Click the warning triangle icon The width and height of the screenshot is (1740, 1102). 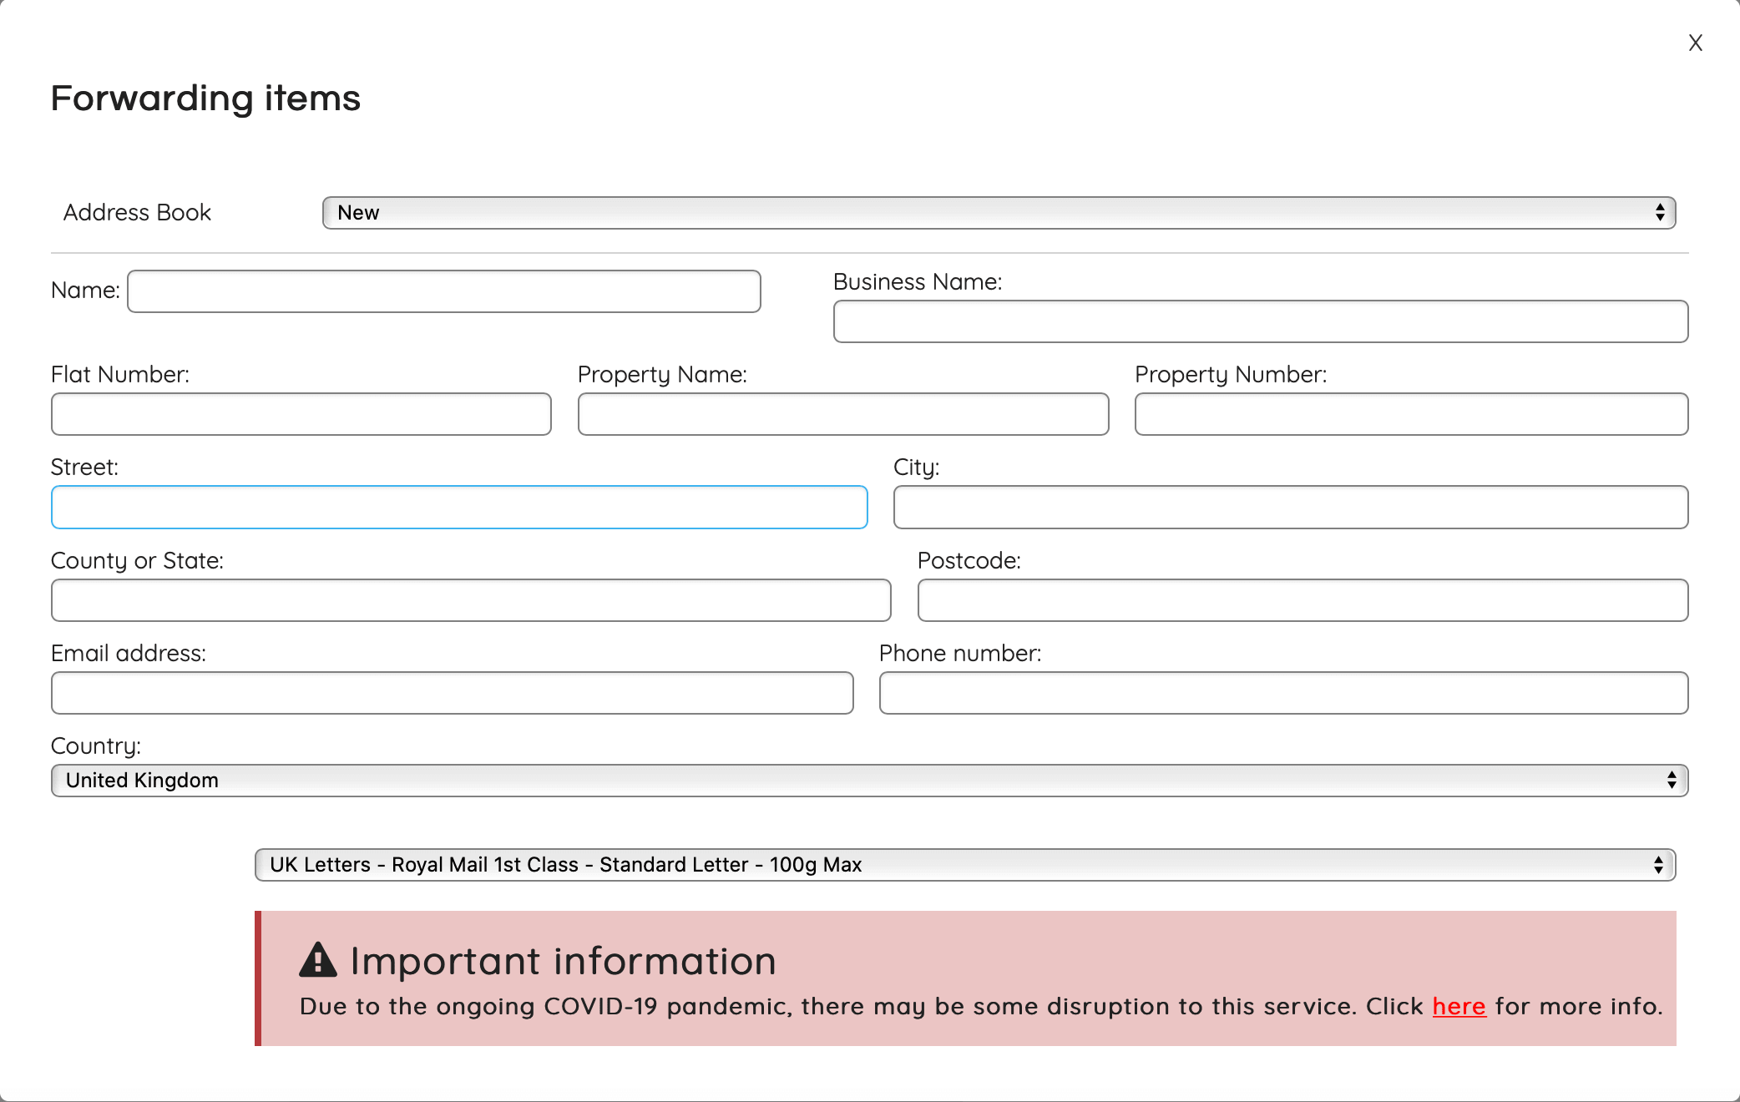click(x=317, y=960)
